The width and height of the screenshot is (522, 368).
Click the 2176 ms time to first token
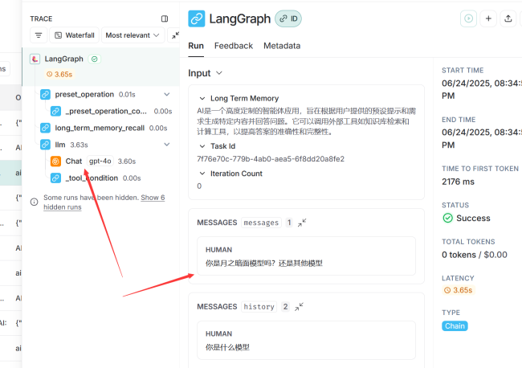458,182
